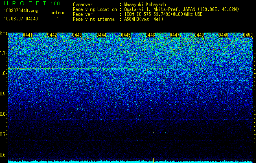Click the 0.8 frequency axis label

coord(3,114)
